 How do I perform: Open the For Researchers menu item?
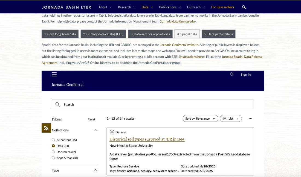pos(222,7)
